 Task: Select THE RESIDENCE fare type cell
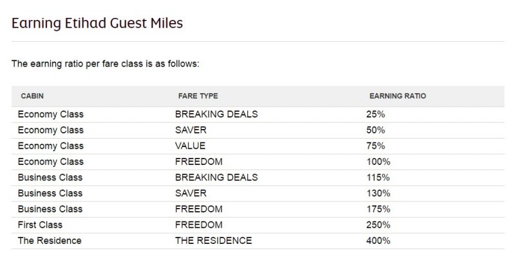pyautogui.click(x=214, y=240)
